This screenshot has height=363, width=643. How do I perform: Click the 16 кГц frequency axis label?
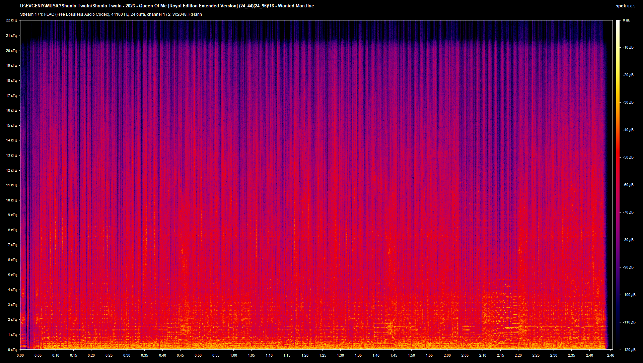(x=11, y=110)
